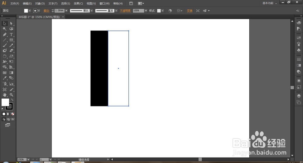Open the 视图(V) menu
The height and width of the screenshot is (163, 303).
91,3
